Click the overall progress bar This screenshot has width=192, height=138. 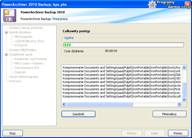(124, 45)
